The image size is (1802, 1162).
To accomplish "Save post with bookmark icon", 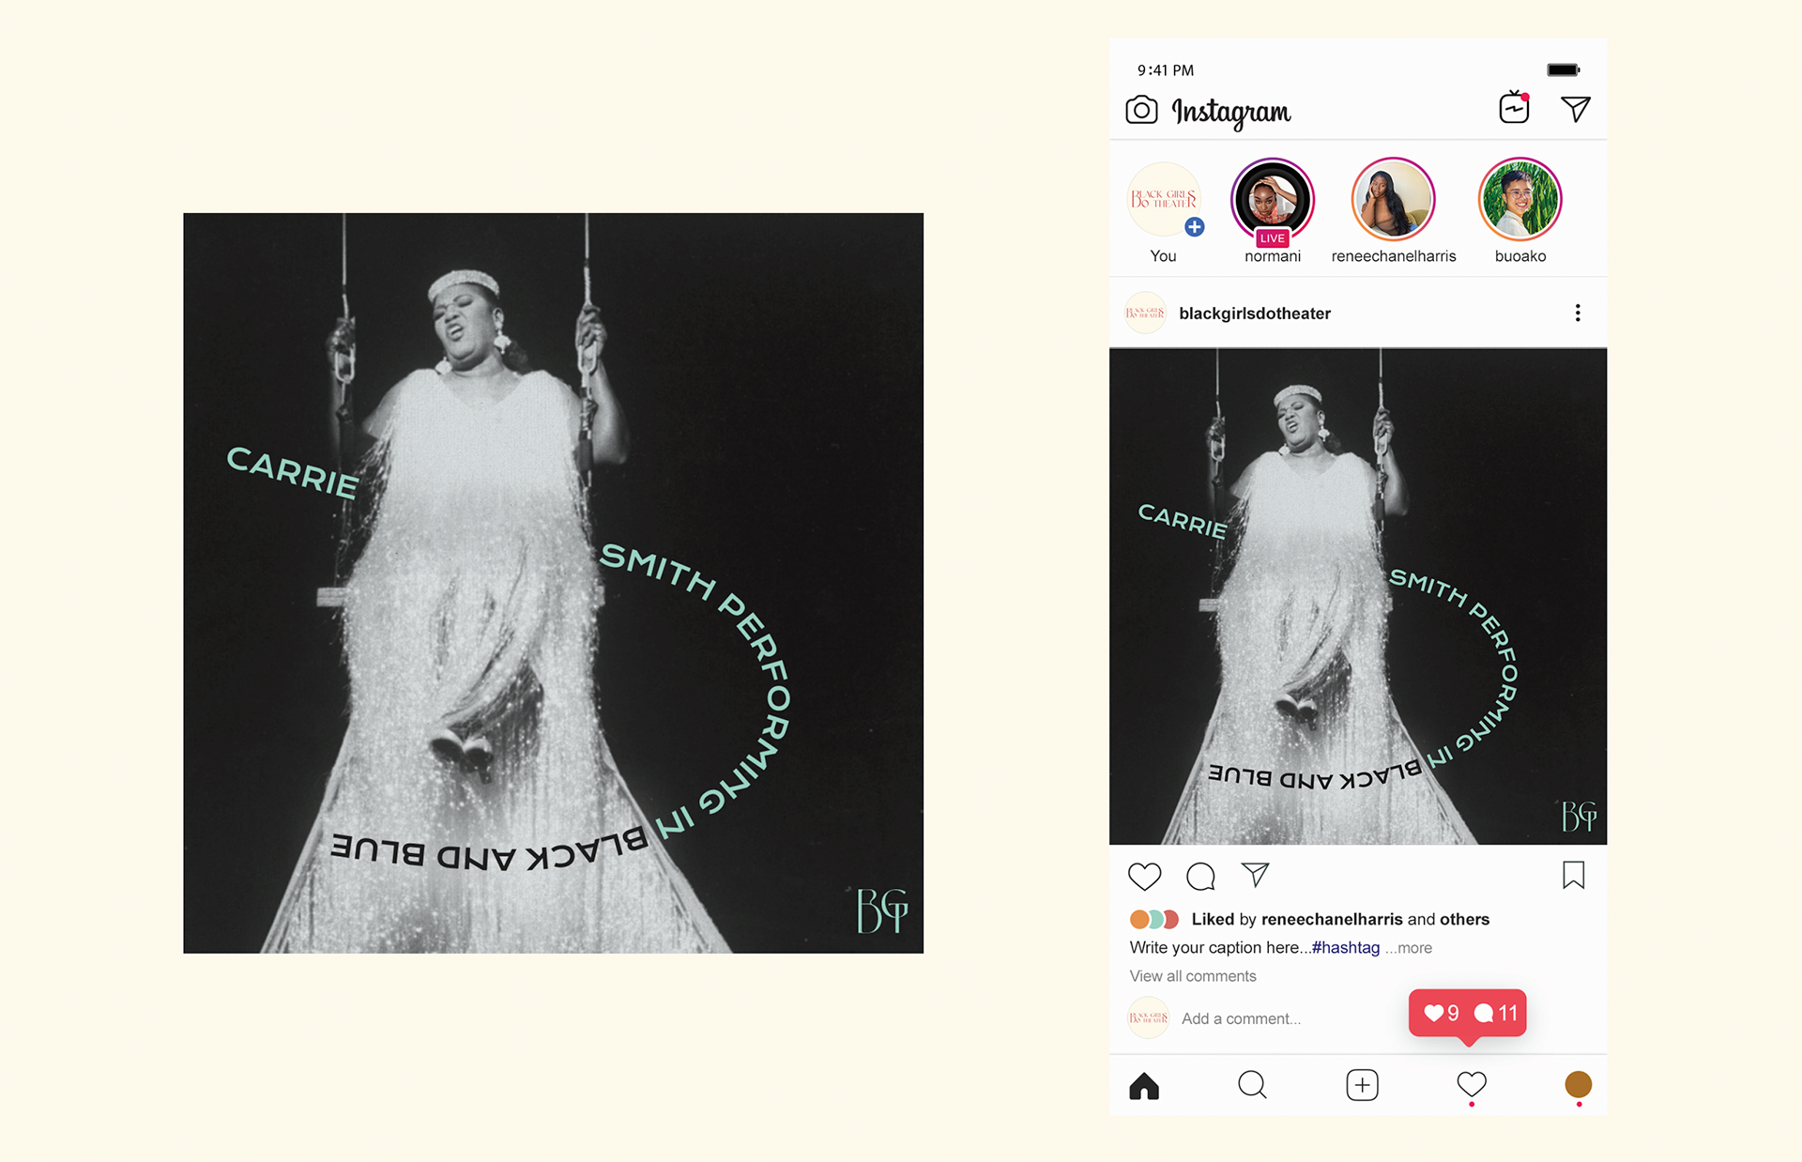I will (1573, 875).
